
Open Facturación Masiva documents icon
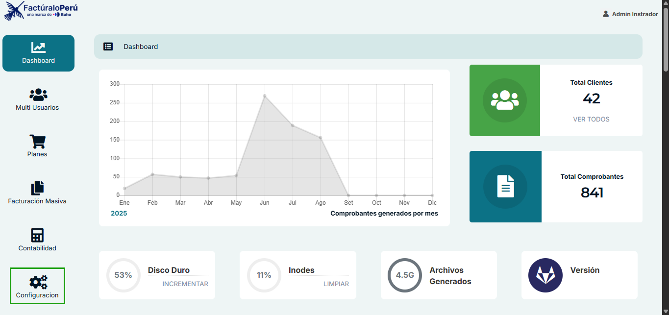pos(37,188)
